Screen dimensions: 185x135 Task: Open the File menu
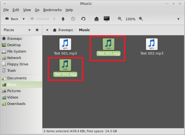coord(6,10)
